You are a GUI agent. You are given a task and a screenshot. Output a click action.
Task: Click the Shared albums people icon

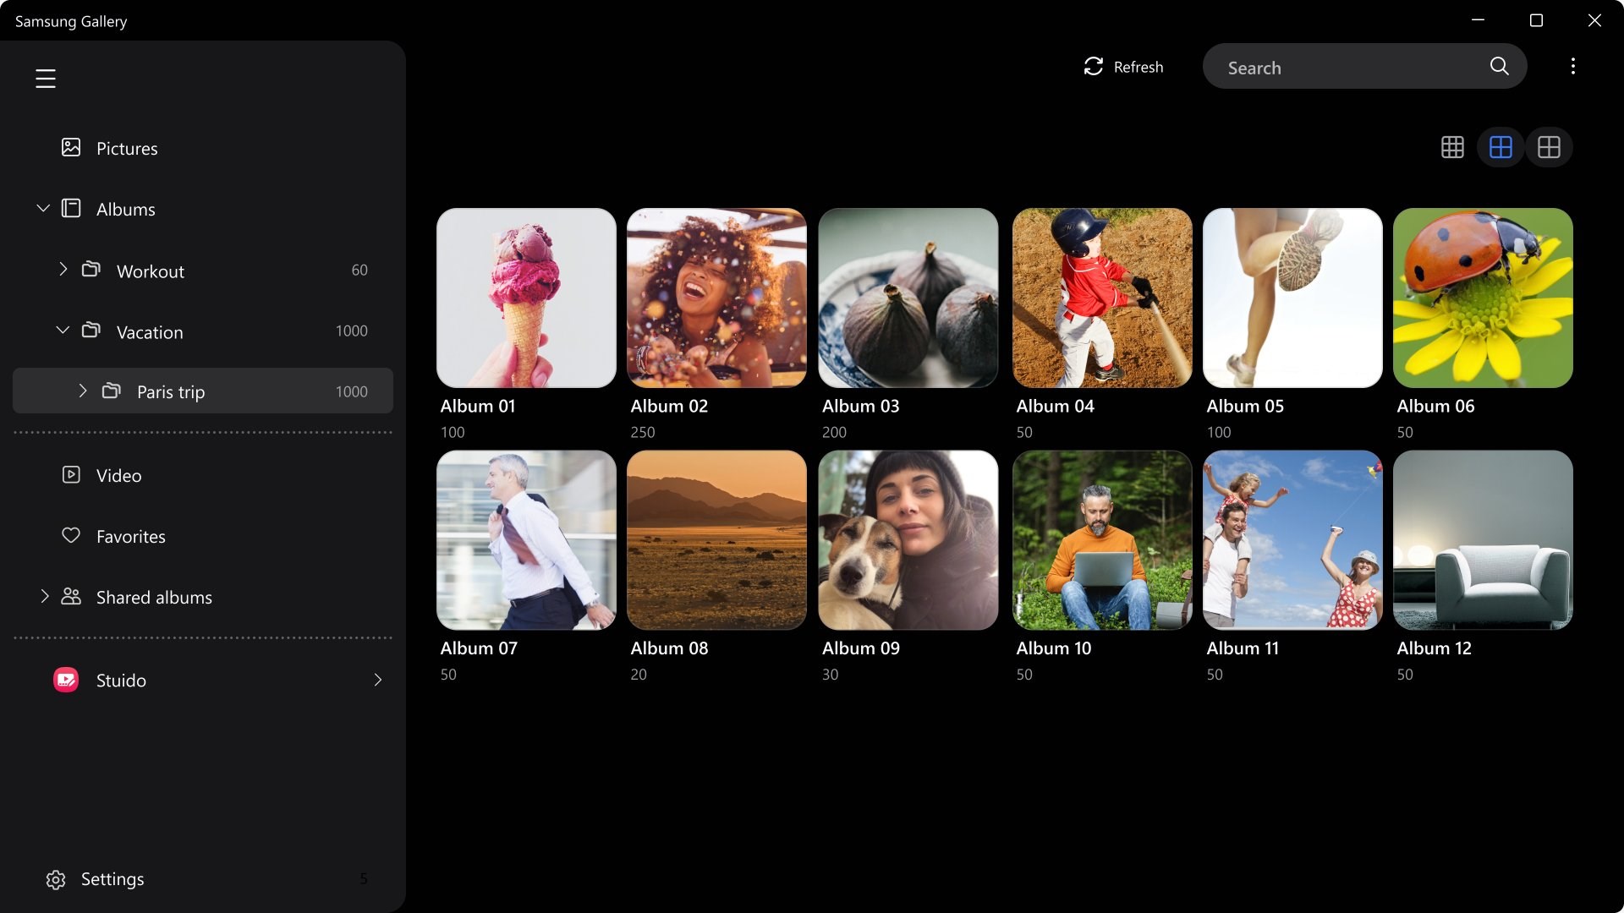tap(71, 597)
